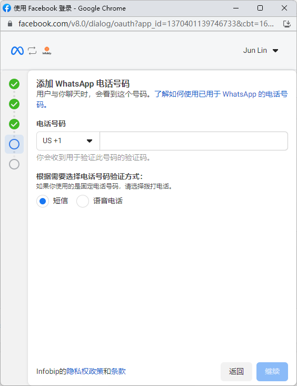Open the 条款 terms link
The image size is (297, 386).
[118, 371]
